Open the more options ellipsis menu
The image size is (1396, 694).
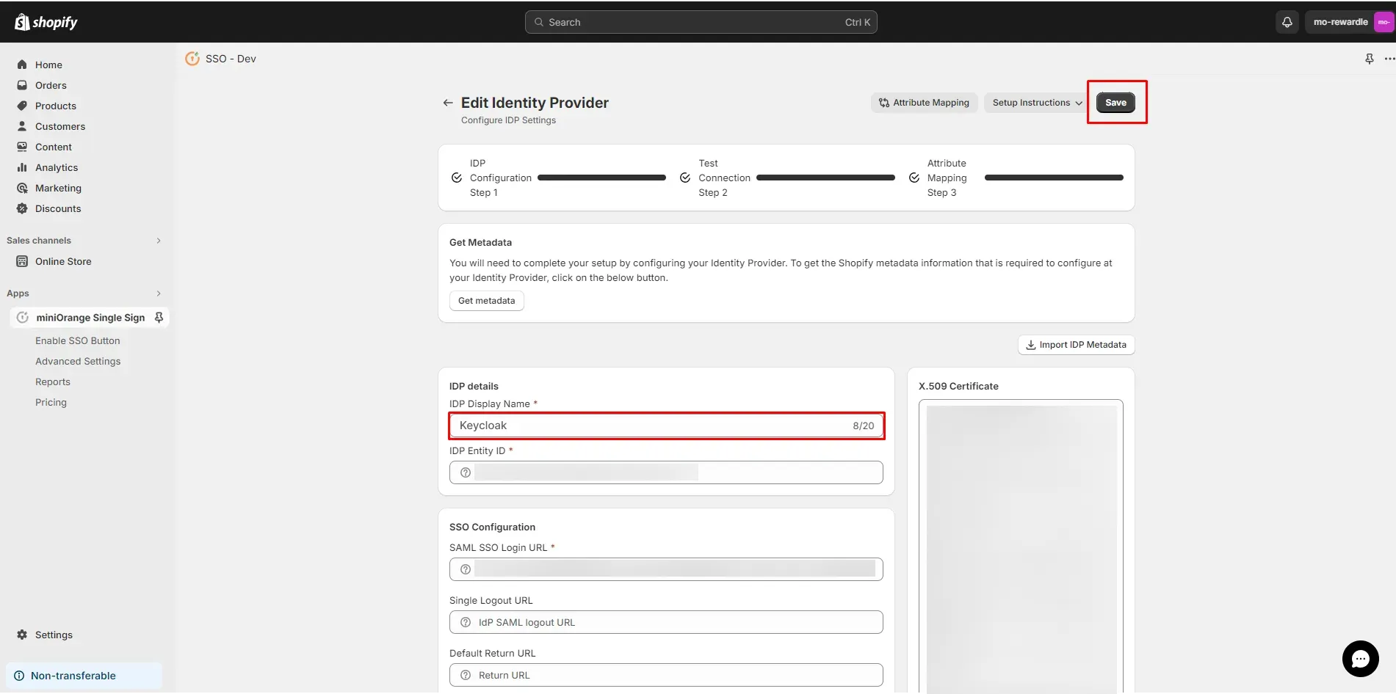pos(1389,59)
